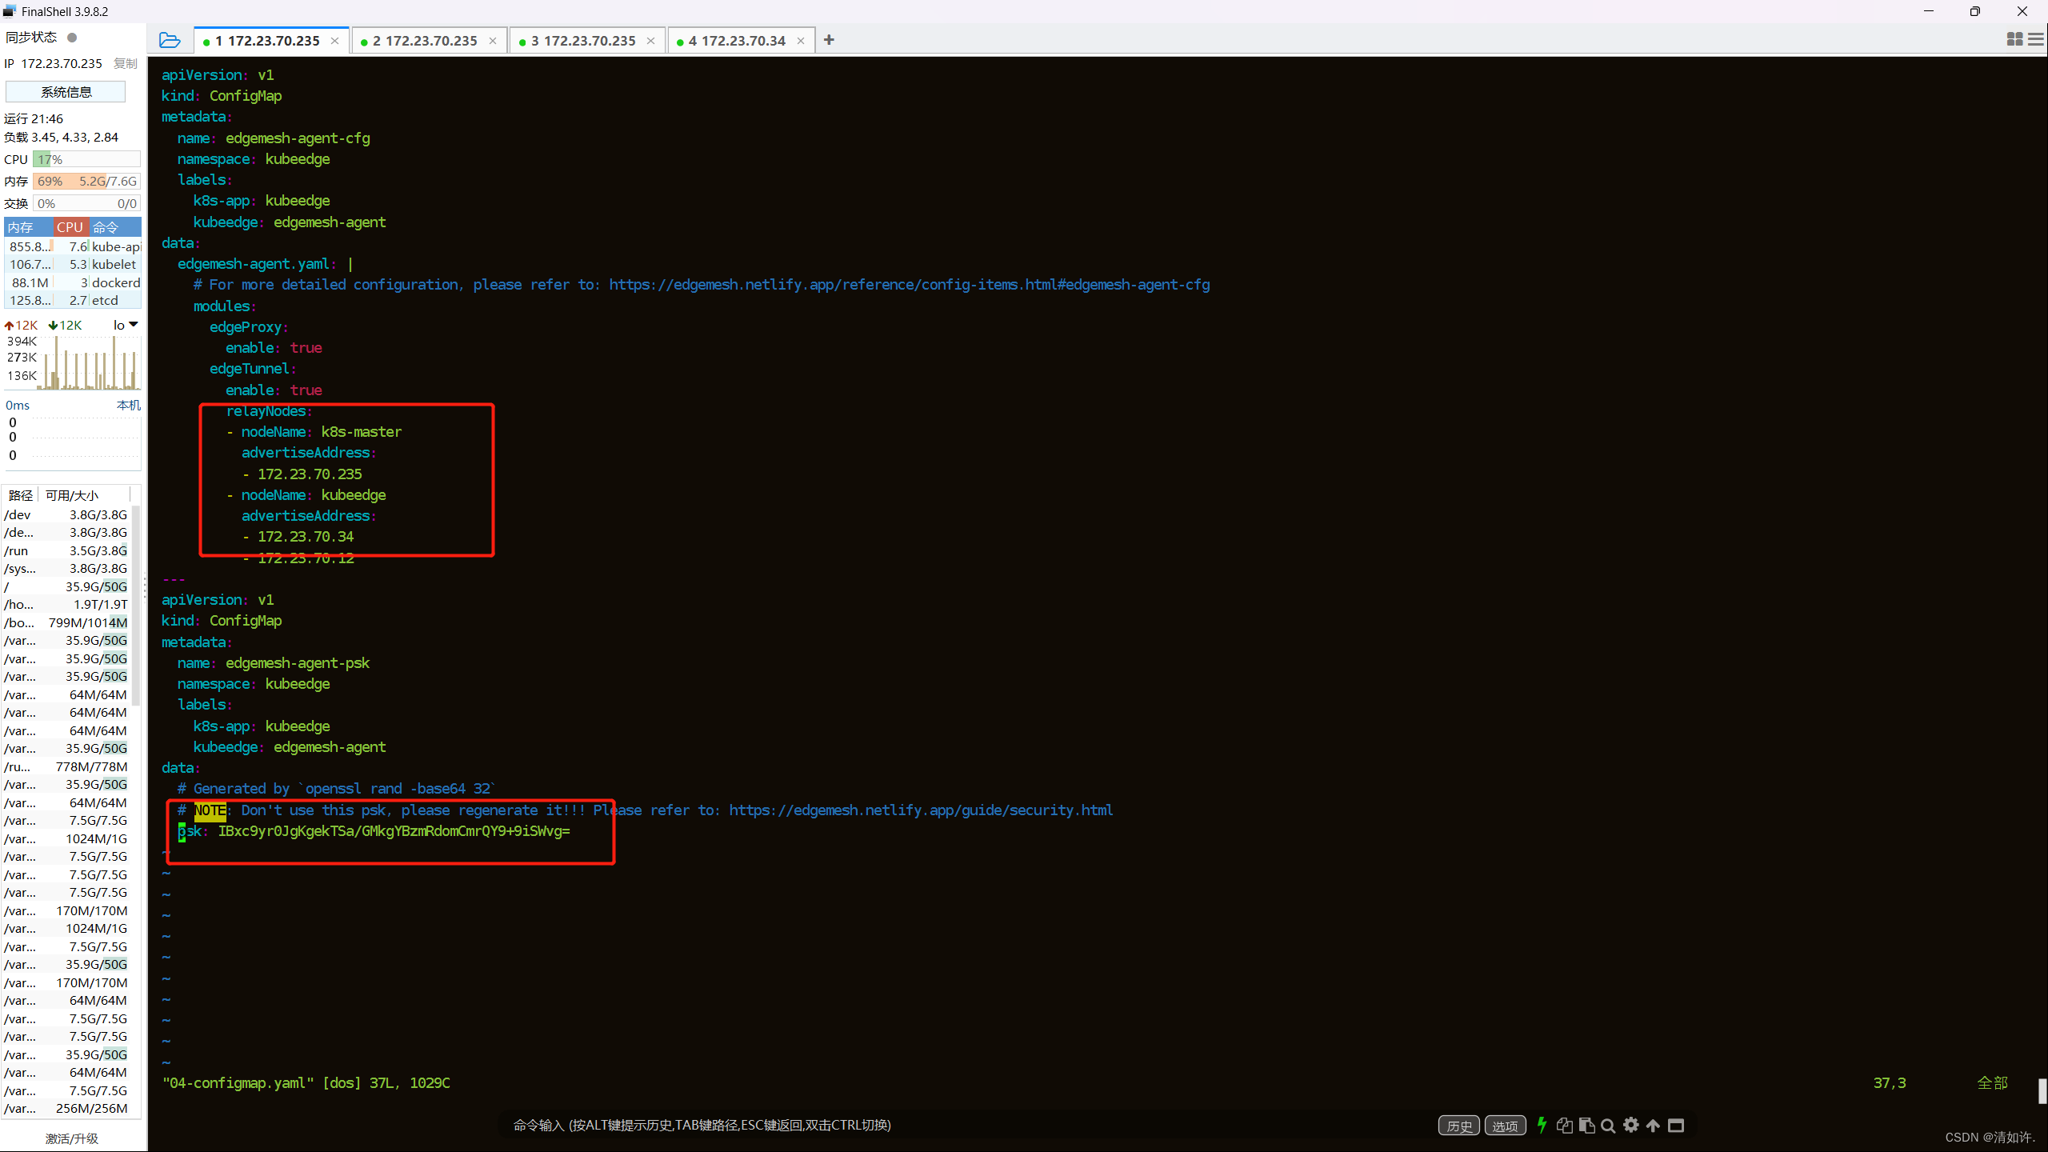Open the lo network interface dropdown
The height and width of the screenshot is (1152, 2048).
click(x=126, y=325)
